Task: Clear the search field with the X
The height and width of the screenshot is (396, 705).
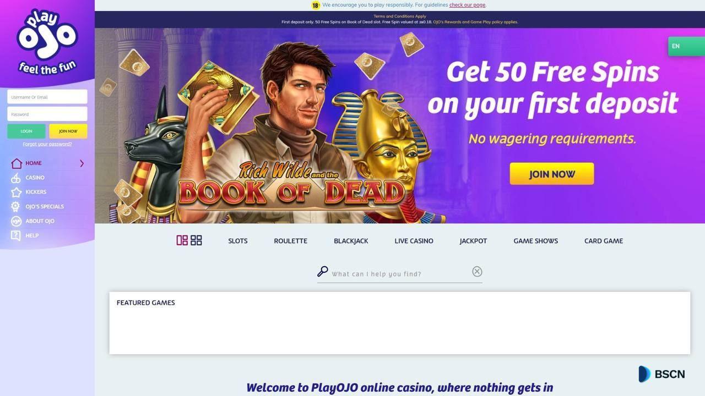Action: click(477, 272)
